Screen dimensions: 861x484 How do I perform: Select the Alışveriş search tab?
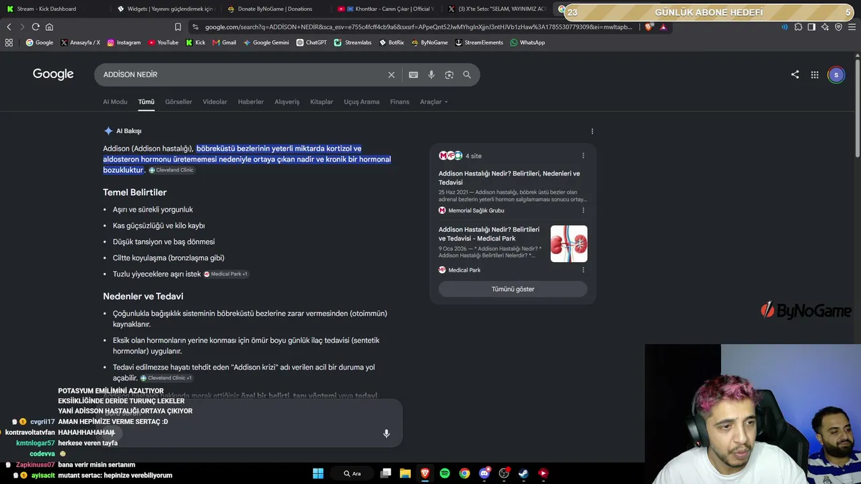coord(287,102)
